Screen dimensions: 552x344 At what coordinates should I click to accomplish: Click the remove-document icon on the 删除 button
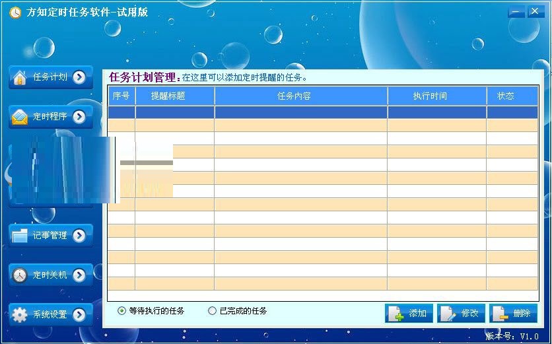tap(500, 314)
